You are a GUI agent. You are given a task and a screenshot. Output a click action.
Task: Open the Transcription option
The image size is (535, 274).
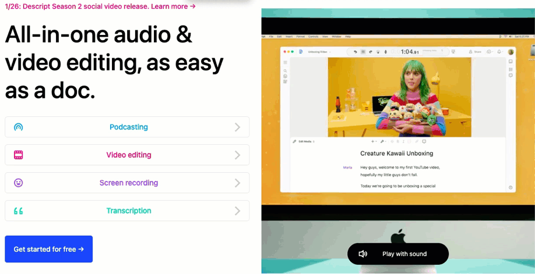[127, 211]
